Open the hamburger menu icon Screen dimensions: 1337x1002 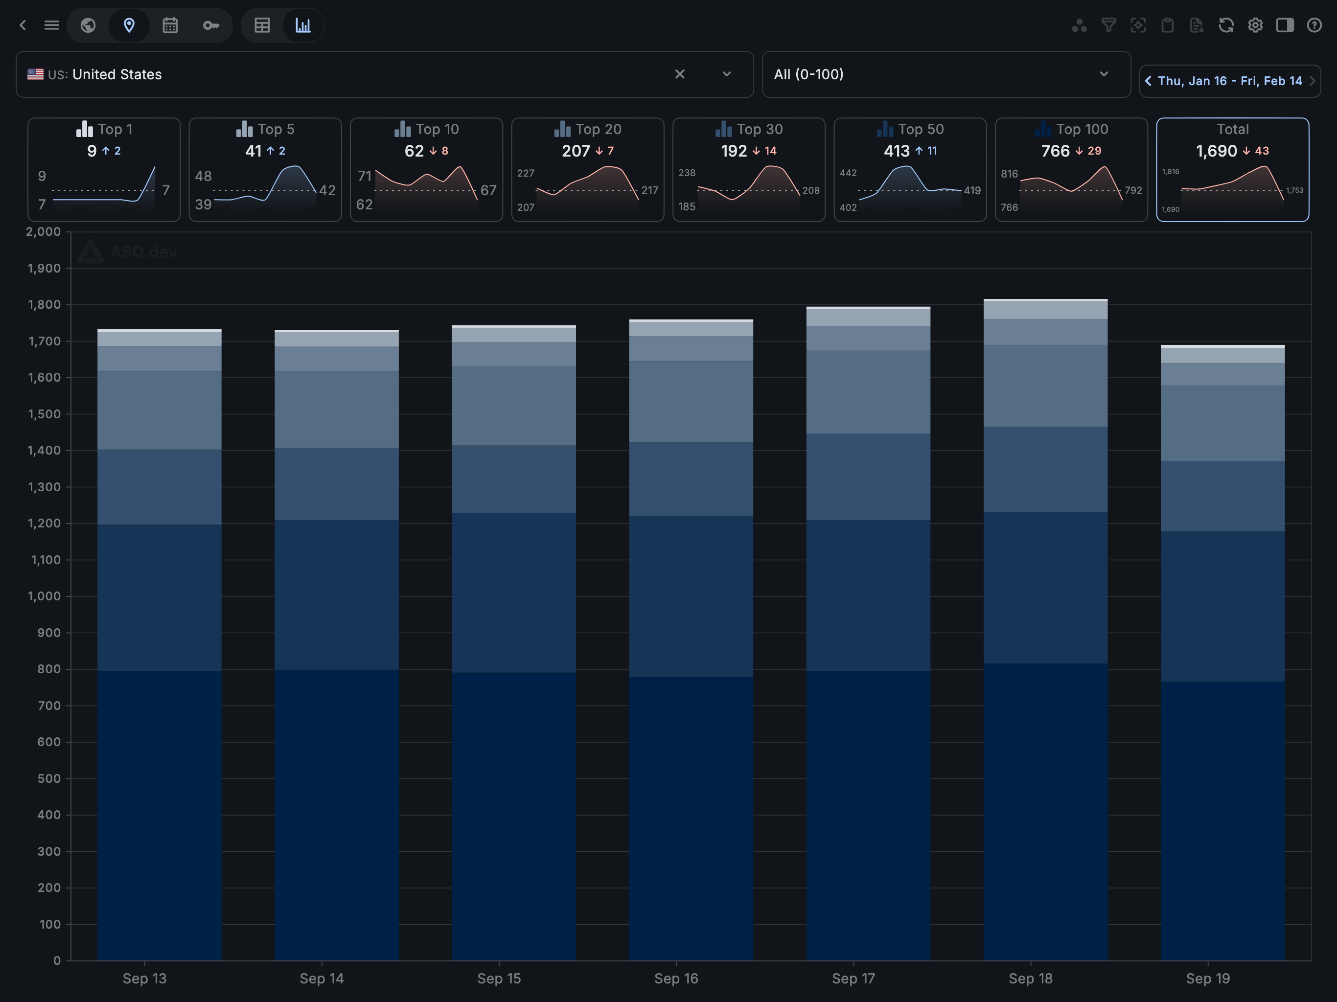point(52,25)
